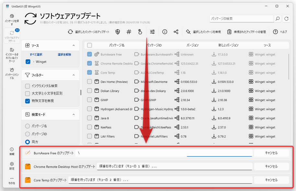Click the 選択を解除 link
The image size is (296, 191).
click(x=64, y=54)
